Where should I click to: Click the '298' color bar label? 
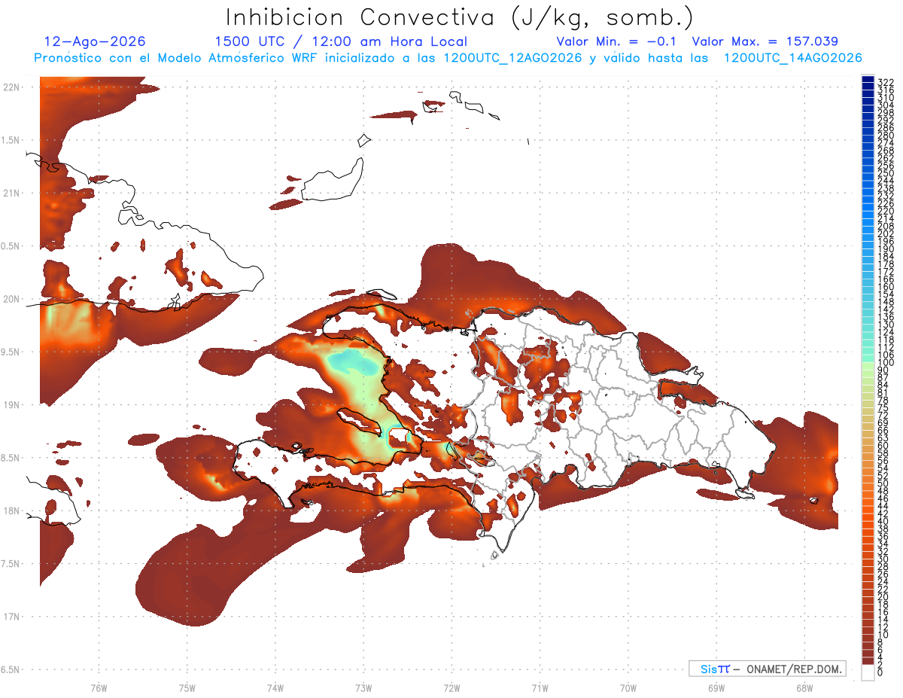(885, 112)
